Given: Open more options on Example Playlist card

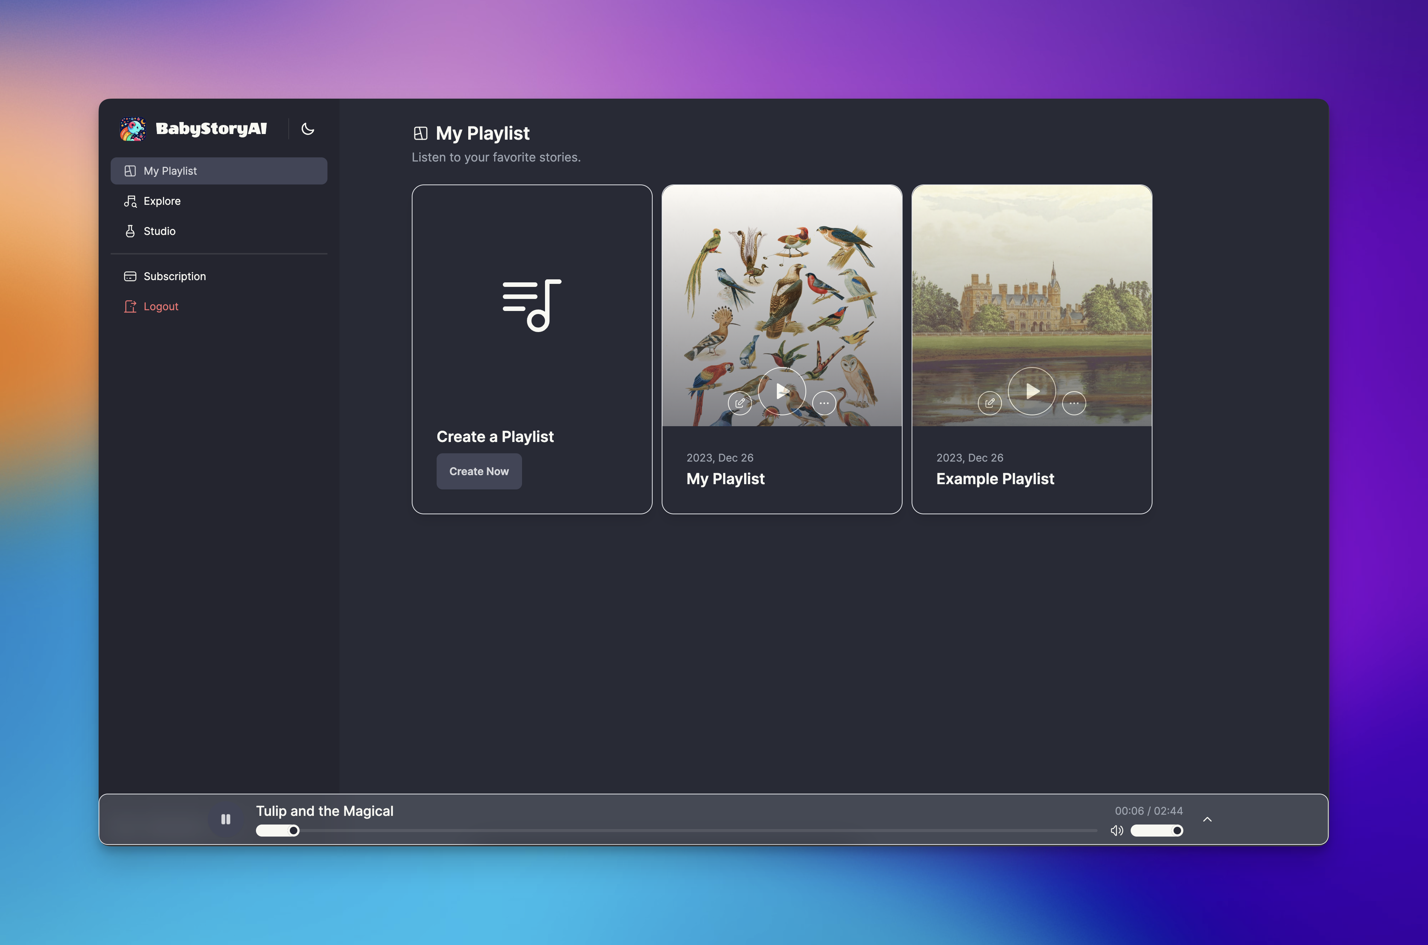Looking at the screenshot, I should click(x=1074, y=403).
